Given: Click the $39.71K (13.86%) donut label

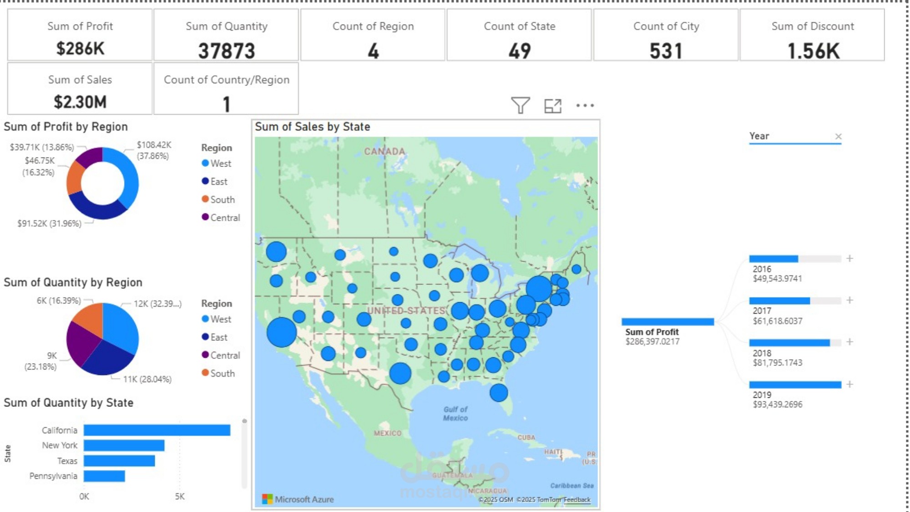Looking at the screenshot, I should coord(42,147).
